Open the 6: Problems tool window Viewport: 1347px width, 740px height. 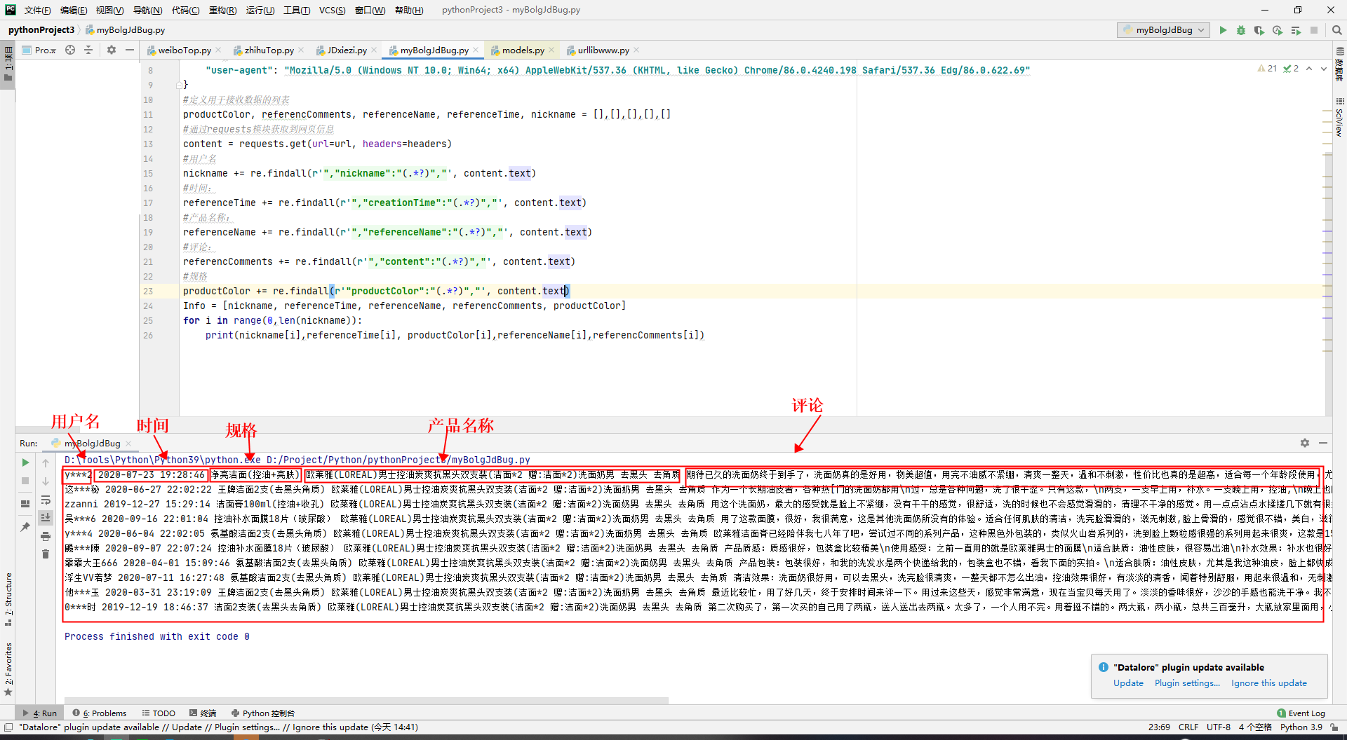click(x=100, y=713)
